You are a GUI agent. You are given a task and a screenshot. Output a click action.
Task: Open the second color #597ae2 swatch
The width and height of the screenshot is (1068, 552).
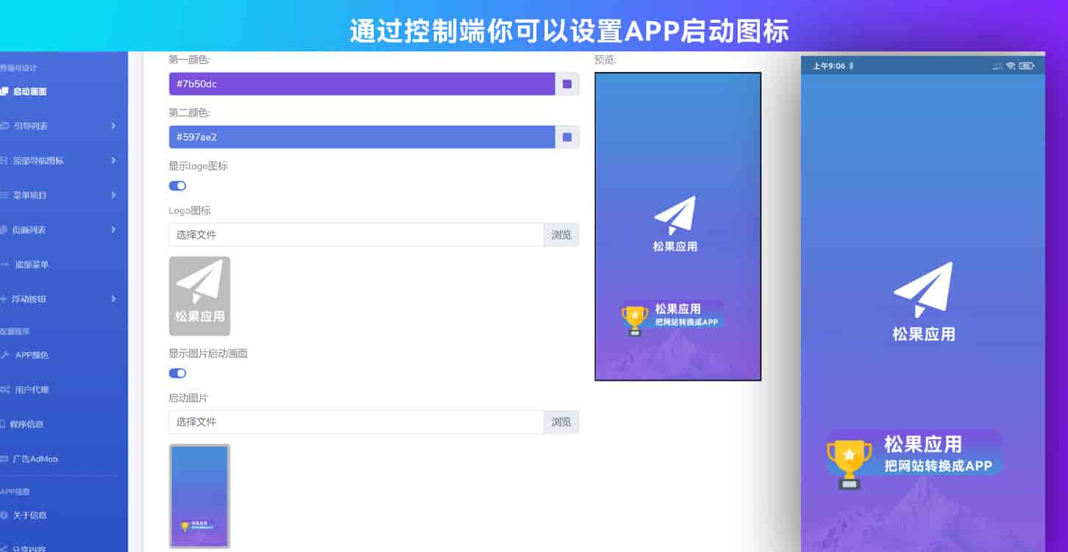(x=567, y=137)
